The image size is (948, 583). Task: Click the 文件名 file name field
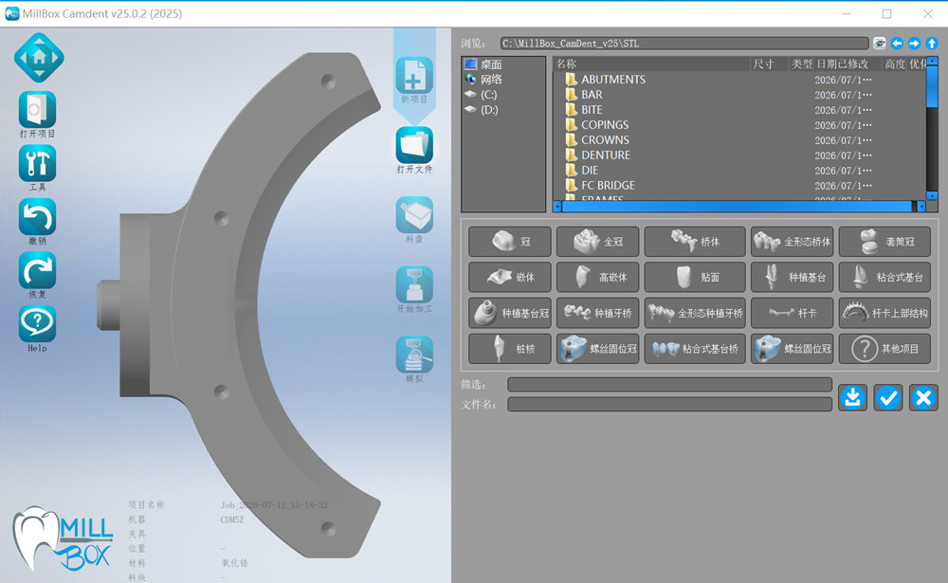(670, 404)
